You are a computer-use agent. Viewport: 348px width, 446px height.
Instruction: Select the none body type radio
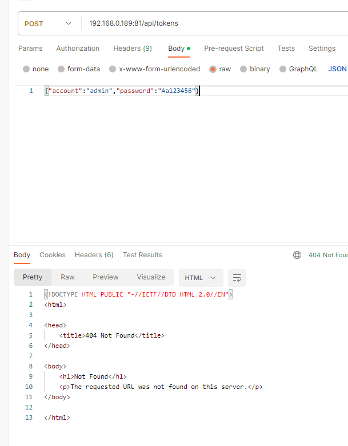(26, 69)
